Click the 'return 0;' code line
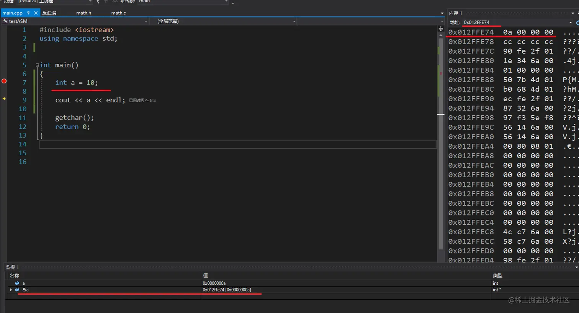This screenshot has width=579, height=313. point(73,127)
